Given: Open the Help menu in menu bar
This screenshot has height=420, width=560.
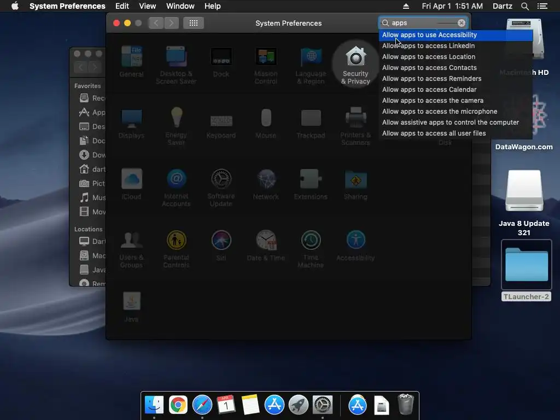Looking at the screenshot, I should coord(213,6).
